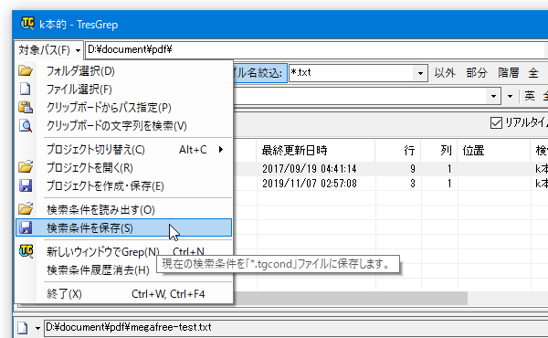Screen dimensions: 548x338
Task: Sort by 位置 column header
Action: click(x=493, y=151)
